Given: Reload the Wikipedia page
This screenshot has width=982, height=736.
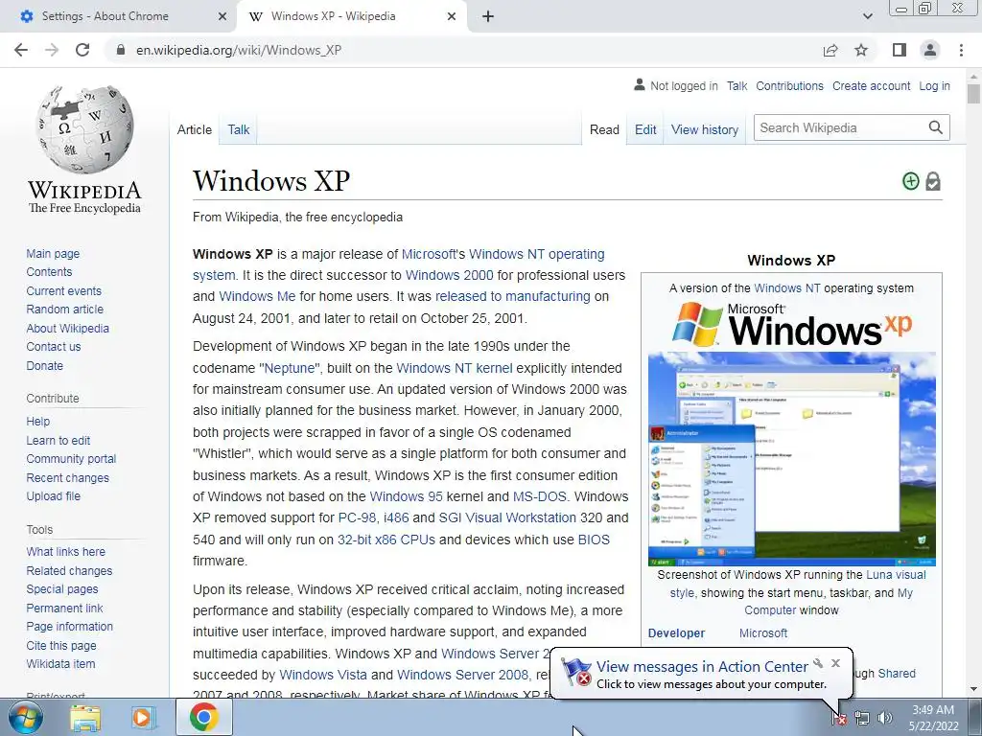Looking at the screenshot, I should tap(82, 50).
